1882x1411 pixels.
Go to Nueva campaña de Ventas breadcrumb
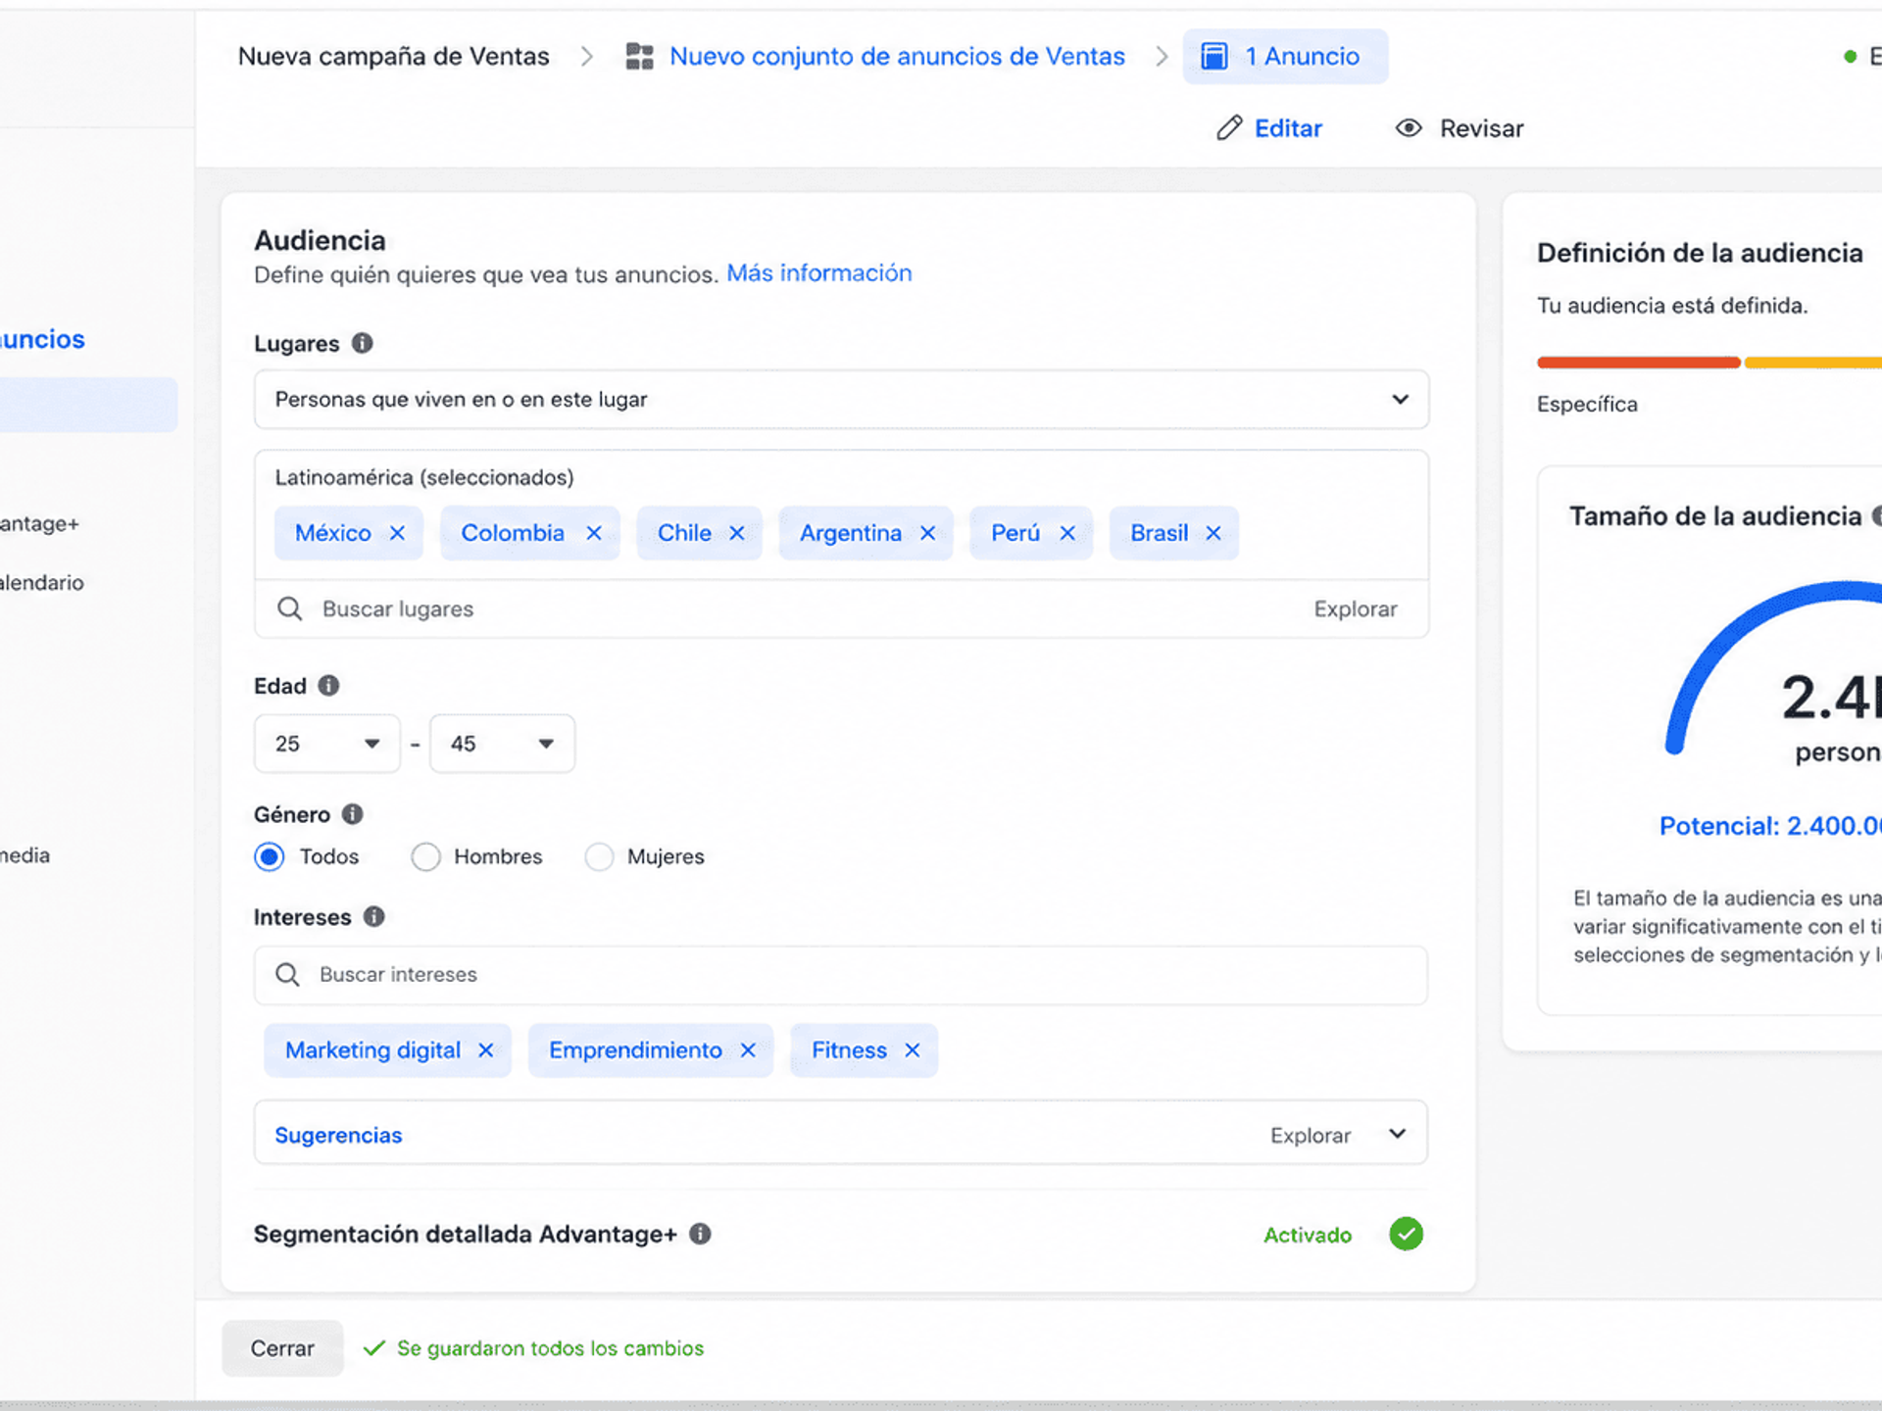coord(393,57)
